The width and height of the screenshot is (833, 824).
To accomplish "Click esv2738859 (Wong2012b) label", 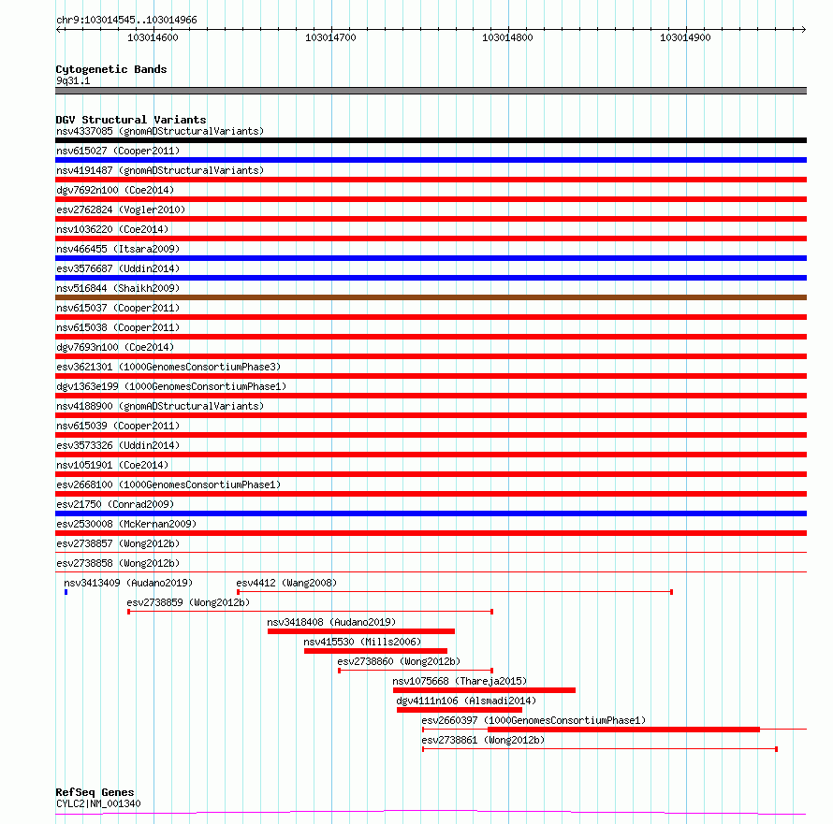I will pos(188,602).
